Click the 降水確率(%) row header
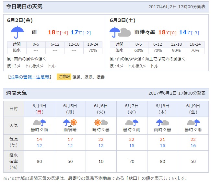 14,161
